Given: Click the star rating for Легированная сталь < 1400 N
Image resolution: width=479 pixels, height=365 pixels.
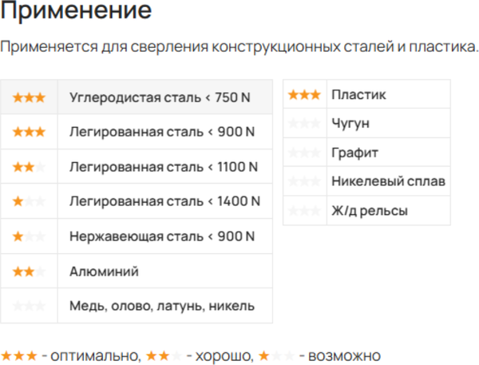Looking at the screenshot, I should (29, 201).
